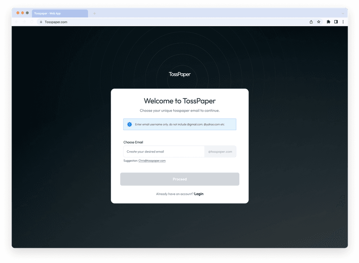Open a new tab with the plus button
This screenshot has width=359, height=263.
pyautogui.click(x=95, y=13)
